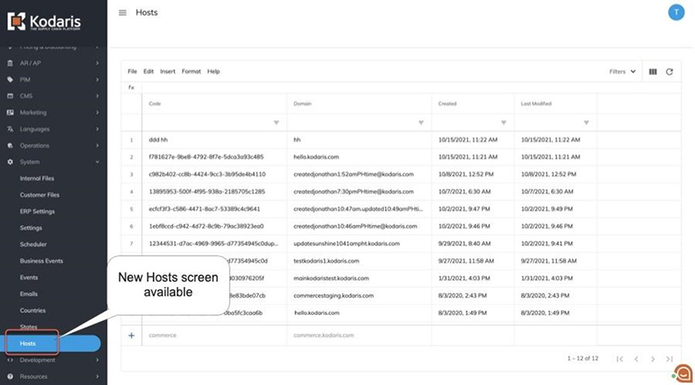Collapse the System section chevron
Viewport: 695px width, 385px height.
97,162
